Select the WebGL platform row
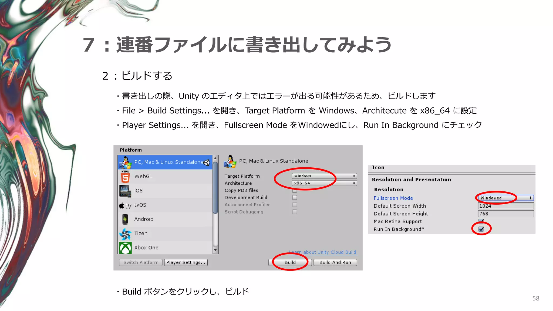 pyautogui.click(x=165, y=176)
